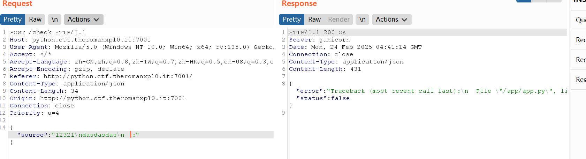Viewport: 586px width, 159px height.
Task: Click the Traceback error line in response
Action: click(432, 91)
